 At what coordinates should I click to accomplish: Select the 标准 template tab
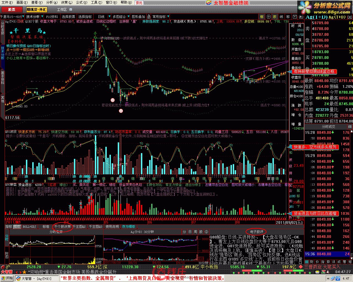pos(46,227)
